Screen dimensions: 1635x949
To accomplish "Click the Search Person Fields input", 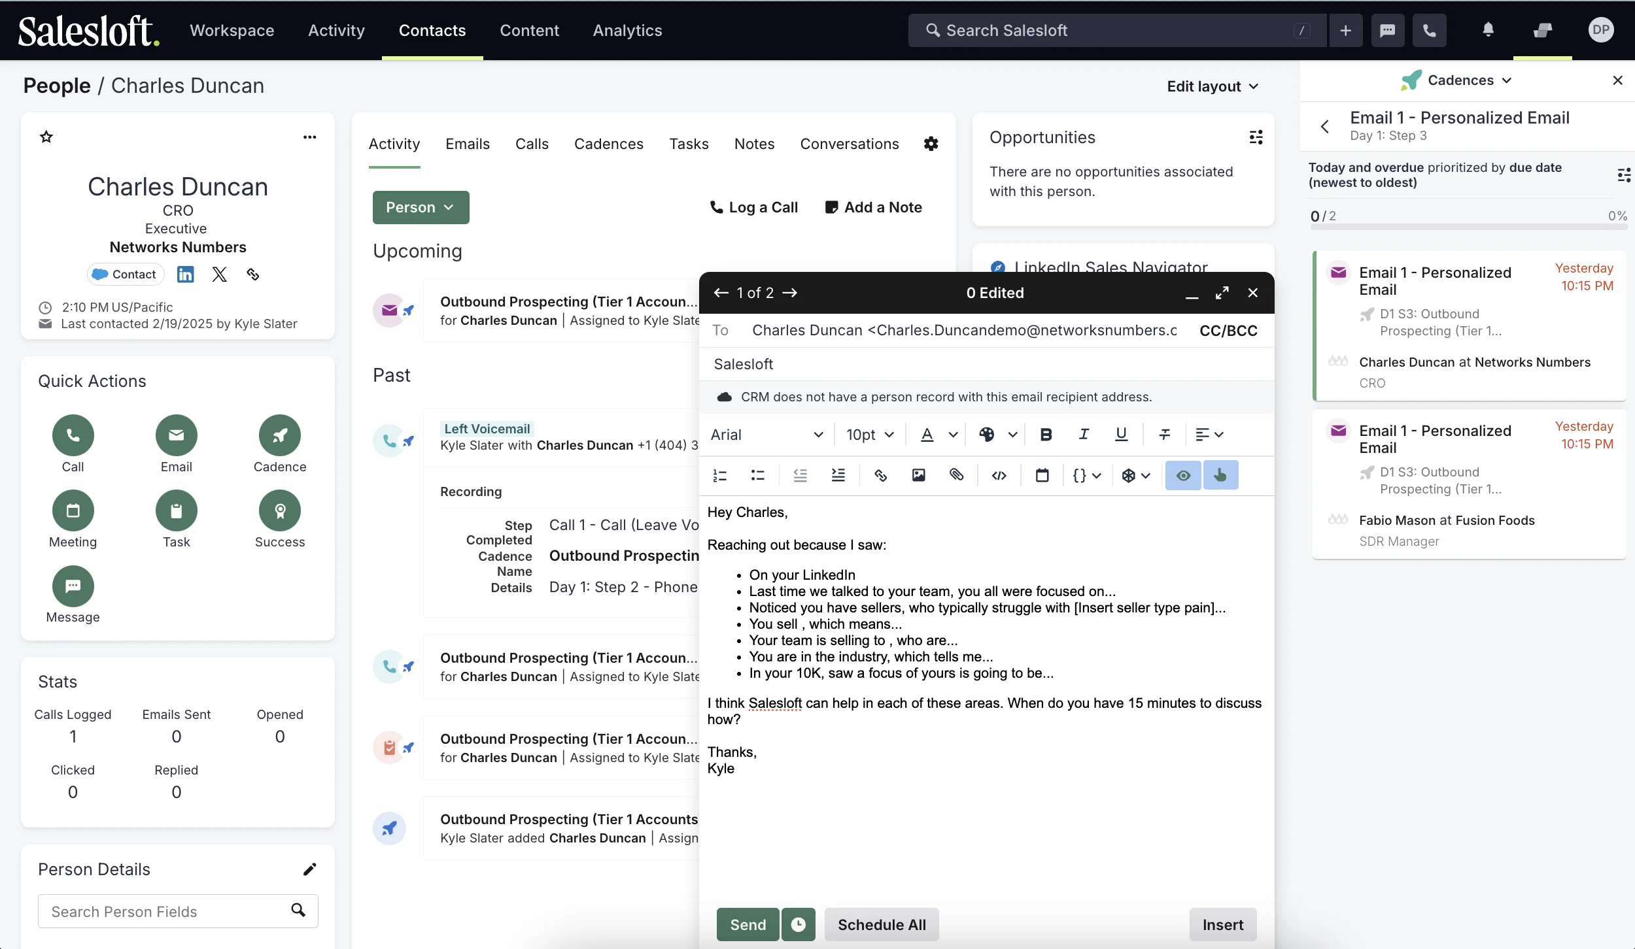I will coord(178,911).
